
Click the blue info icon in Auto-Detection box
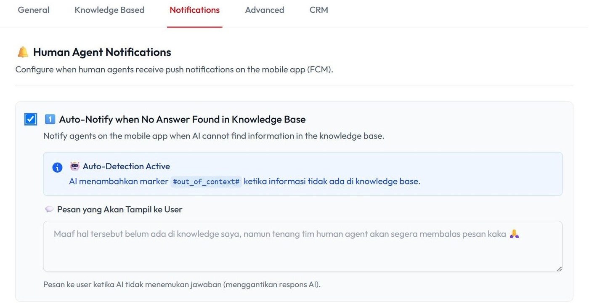57,168
